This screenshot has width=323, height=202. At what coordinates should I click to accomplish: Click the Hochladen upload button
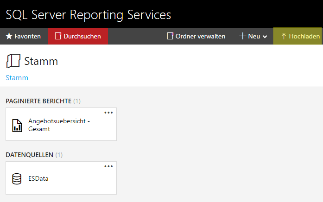[298, 36]
